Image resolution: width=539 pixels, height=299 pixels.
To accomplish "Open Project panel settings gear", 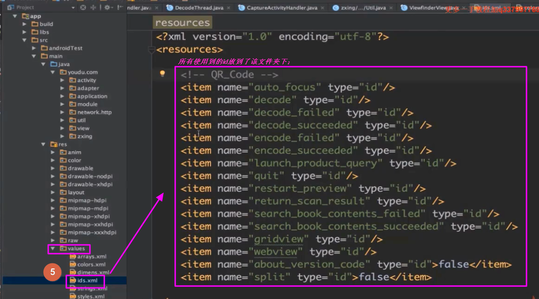I will click(x=107, y=7).
